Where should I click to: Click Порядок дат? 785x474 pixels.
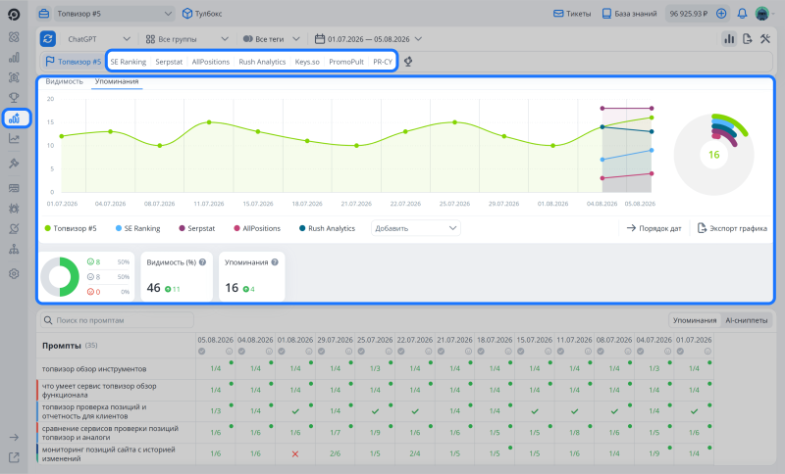pos(654,228)
